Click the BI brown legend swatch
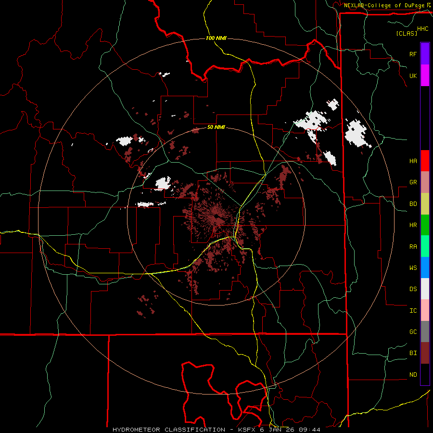Viewport: 433px width, 433px height. coord(425,353)
